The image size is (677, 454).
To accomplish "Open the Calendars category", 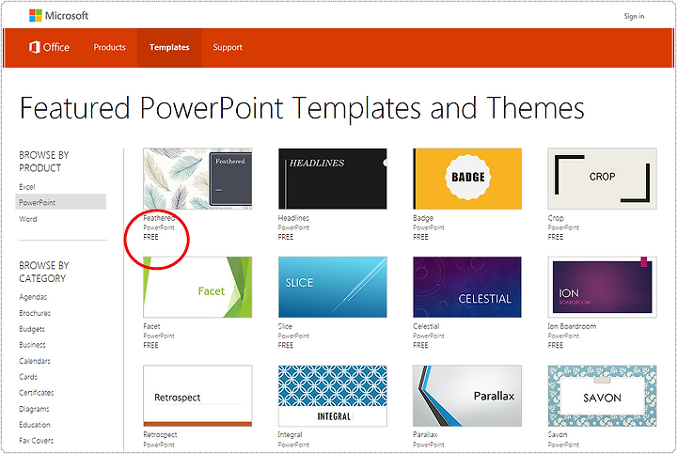I will click(35, 361).
